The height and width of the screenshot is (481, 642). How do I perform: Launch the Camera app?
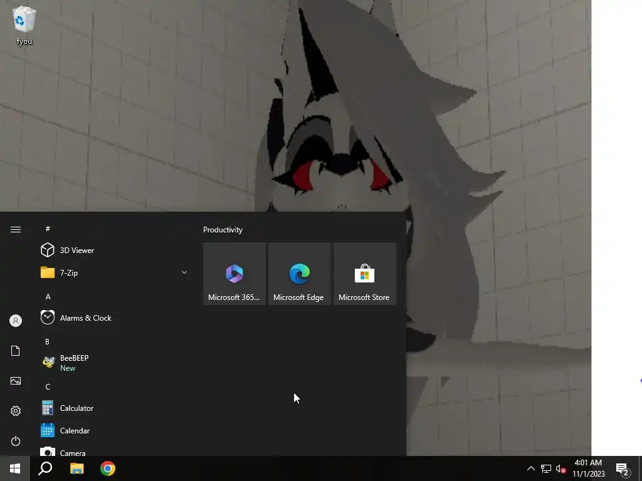pos(115,450)
